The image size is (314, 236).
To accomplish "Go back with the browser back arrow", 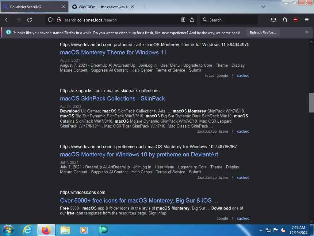I will coord(7,20).
